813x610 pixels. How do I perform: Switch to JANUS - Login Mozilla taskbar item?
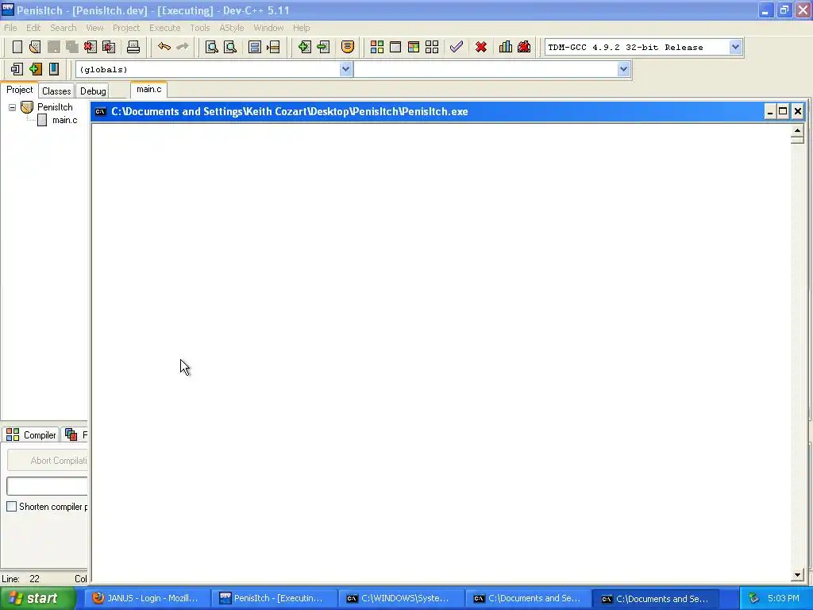pos(148,598)
